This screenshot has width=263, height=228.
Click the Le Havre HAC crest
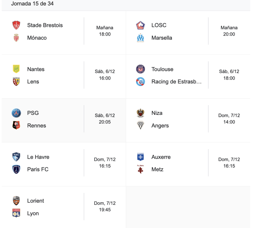pos(16,157)
